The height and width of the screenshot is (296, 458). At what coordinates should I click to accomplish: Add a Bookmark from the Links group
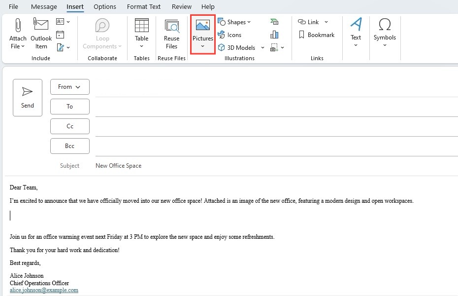[x=316, y=35]
